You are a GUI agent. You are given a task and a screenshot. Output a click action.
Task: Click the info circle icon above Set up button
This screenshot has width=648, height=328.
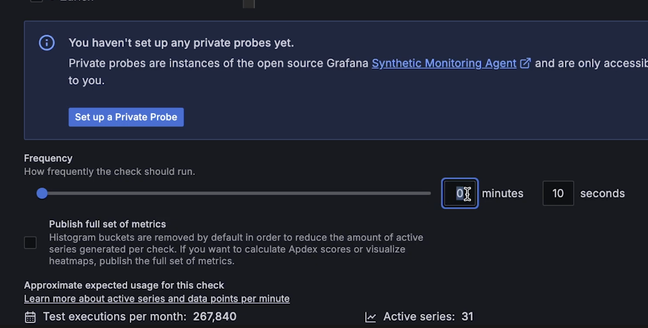[x=47, y=42]
